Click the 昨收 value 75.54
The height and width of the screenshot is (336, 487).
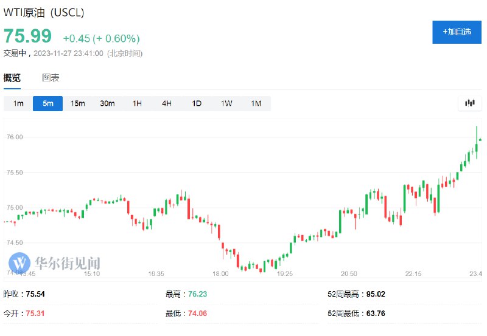(x=35, y=294)
